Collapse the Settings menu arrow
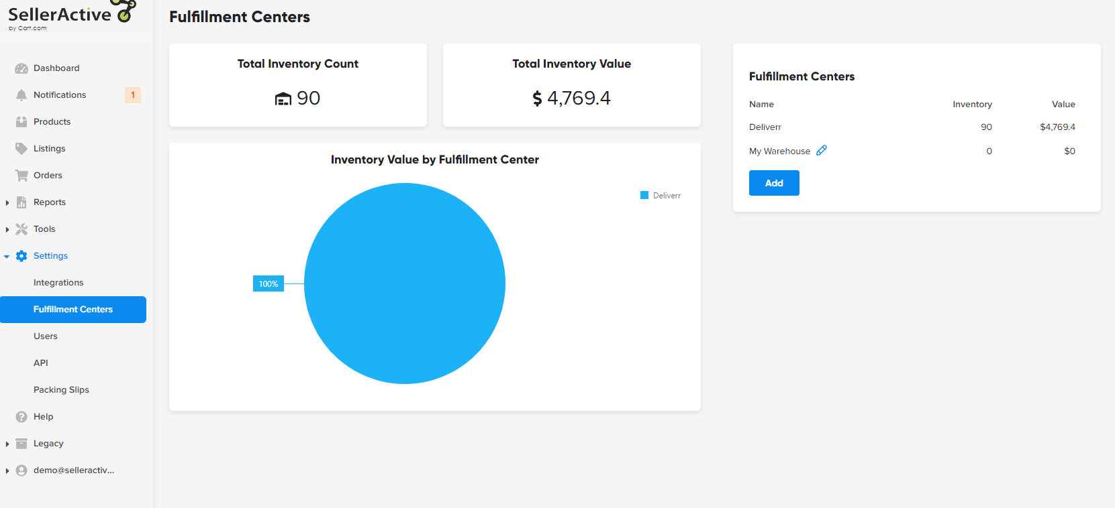This screenshot has width=1115, height=508. (x=7, y=256)
